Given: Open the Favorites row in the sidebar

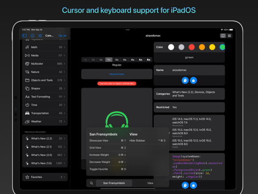Looking at the screenshot, I should click(45, 177).
